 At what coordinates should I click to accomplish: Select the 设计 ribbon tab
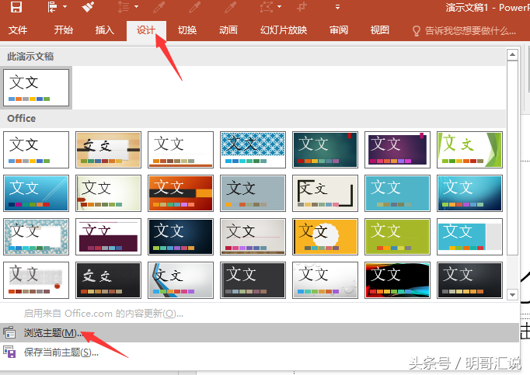click(146, 30)
